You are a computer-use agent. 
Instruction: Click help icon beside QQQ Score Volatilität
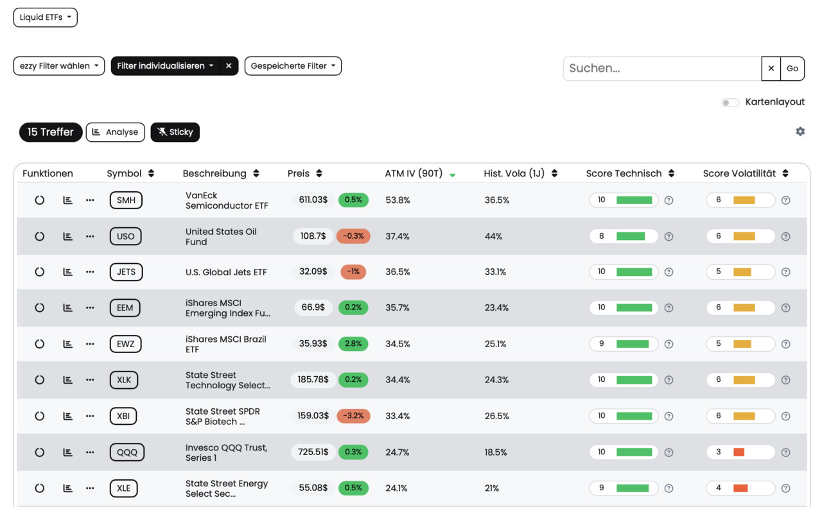[x=786, y=452]
